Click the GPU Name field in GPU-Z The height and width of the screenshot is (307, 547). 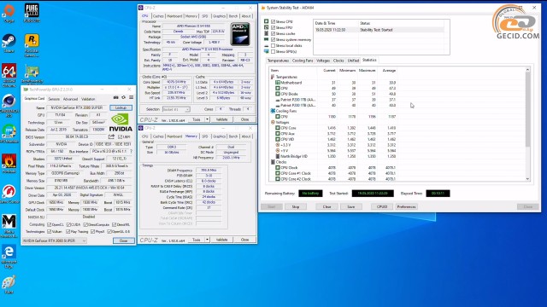pos(77,107)
